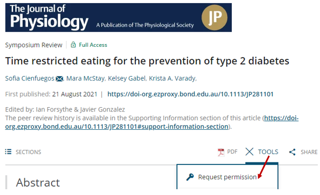Follow the article DOI link JP281101
Image resolution: width=320 pixels, height=195 pixels.
coord(190,94)
